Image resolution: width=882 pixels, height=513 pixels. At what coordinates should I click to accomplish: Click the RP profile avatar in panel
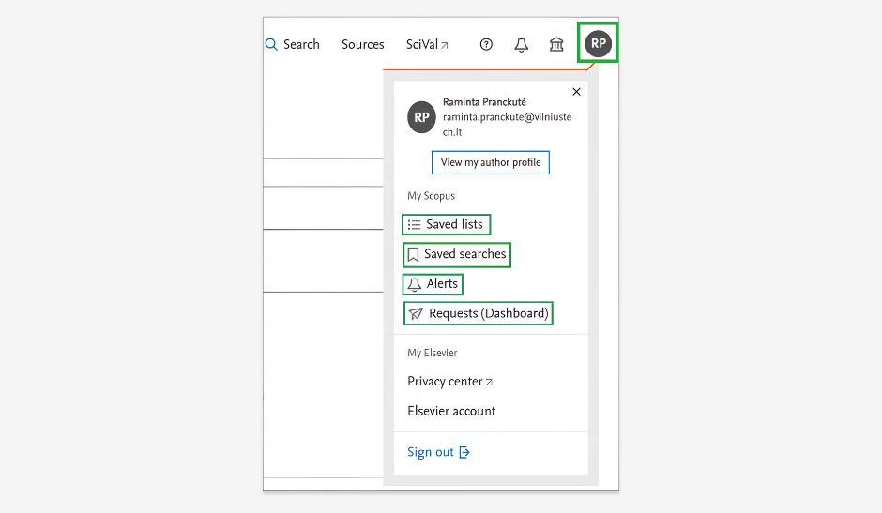[x=422, y=117]
